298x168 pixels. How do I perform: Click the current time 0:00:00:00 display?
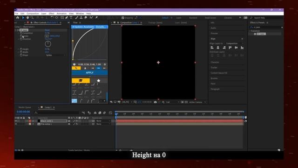[23, 112]
